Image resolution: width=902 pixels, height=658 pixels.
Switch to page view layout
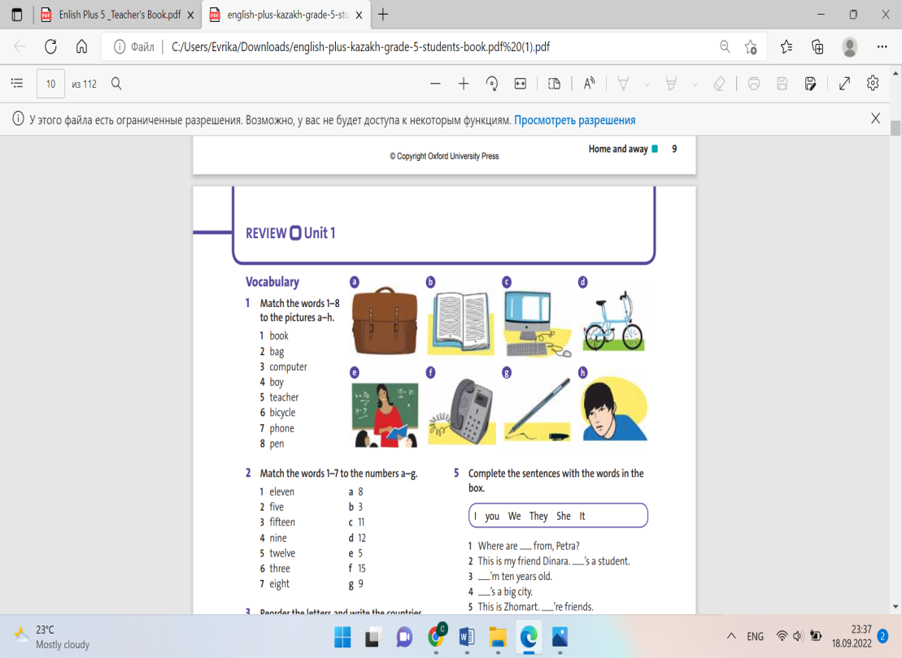(x=554, y=84)
